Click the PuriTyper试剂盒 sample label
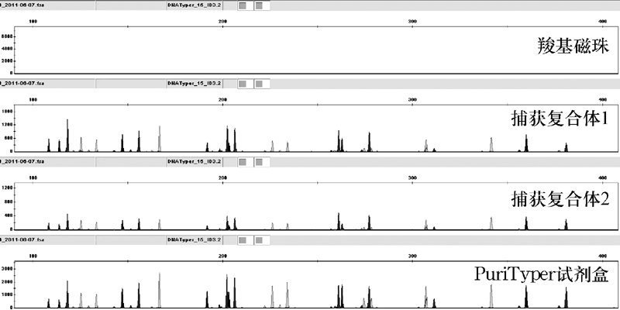The height and width of the screenshot is (310, 620). click(541, 274)
